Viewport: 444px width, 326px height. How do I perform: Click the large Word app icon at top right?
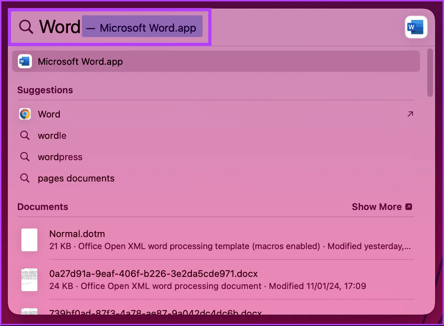tap(416, 27)
